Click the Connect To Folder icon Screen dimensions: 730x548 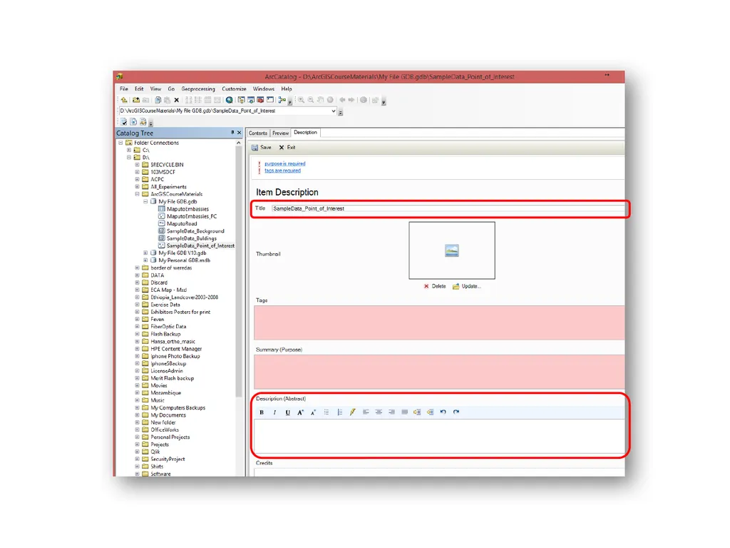point(136,100)
